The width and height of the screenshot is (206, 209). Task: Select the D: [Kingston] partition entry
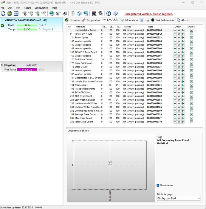pos(31,67)
